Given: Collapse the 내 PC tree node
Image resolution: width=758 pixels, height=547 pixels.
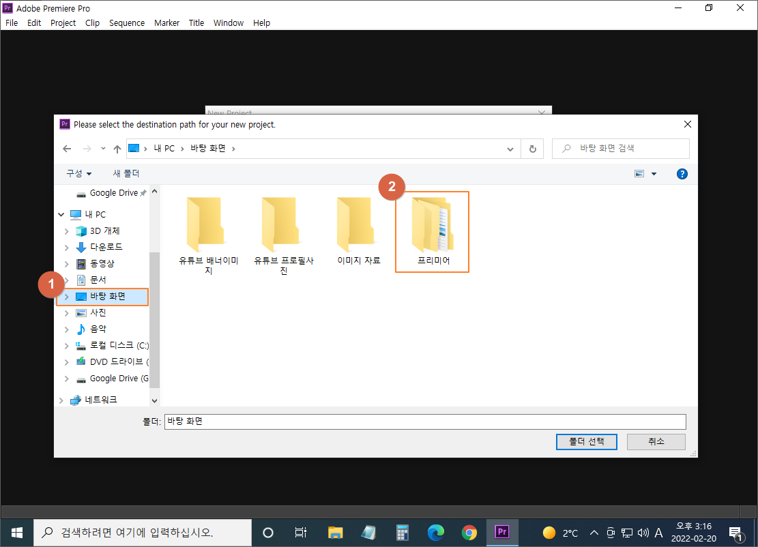Looking at the screenshot, I should pyautogui.click(x=61, y=215).
